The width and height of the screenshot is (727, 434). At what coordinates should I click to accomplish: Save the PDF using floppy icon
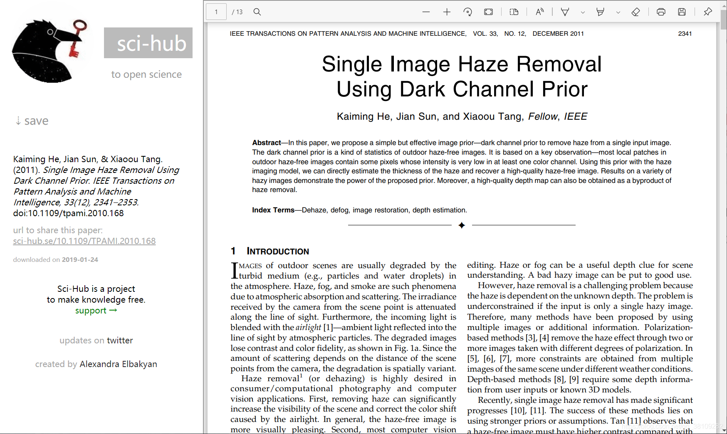coord(682,12)
